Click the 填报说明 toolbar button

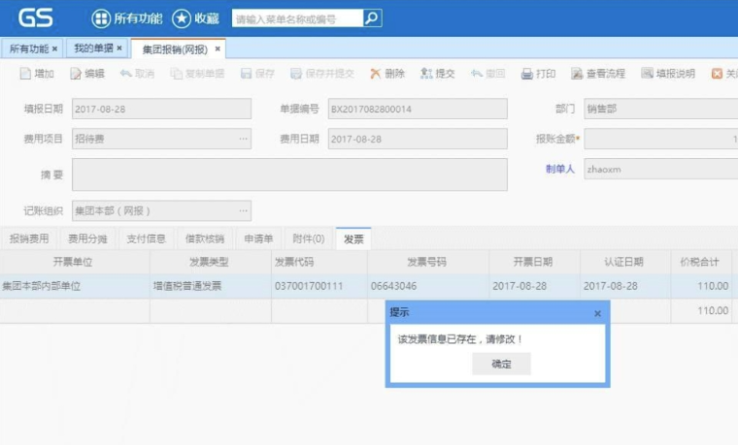(x=668, y=74)
